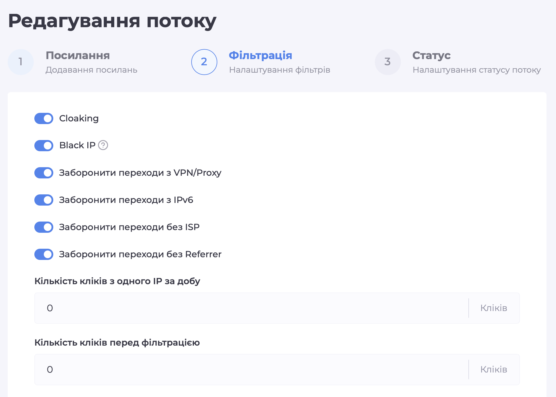Click Заборонити переходи з VPN/Proxy label

140,173
